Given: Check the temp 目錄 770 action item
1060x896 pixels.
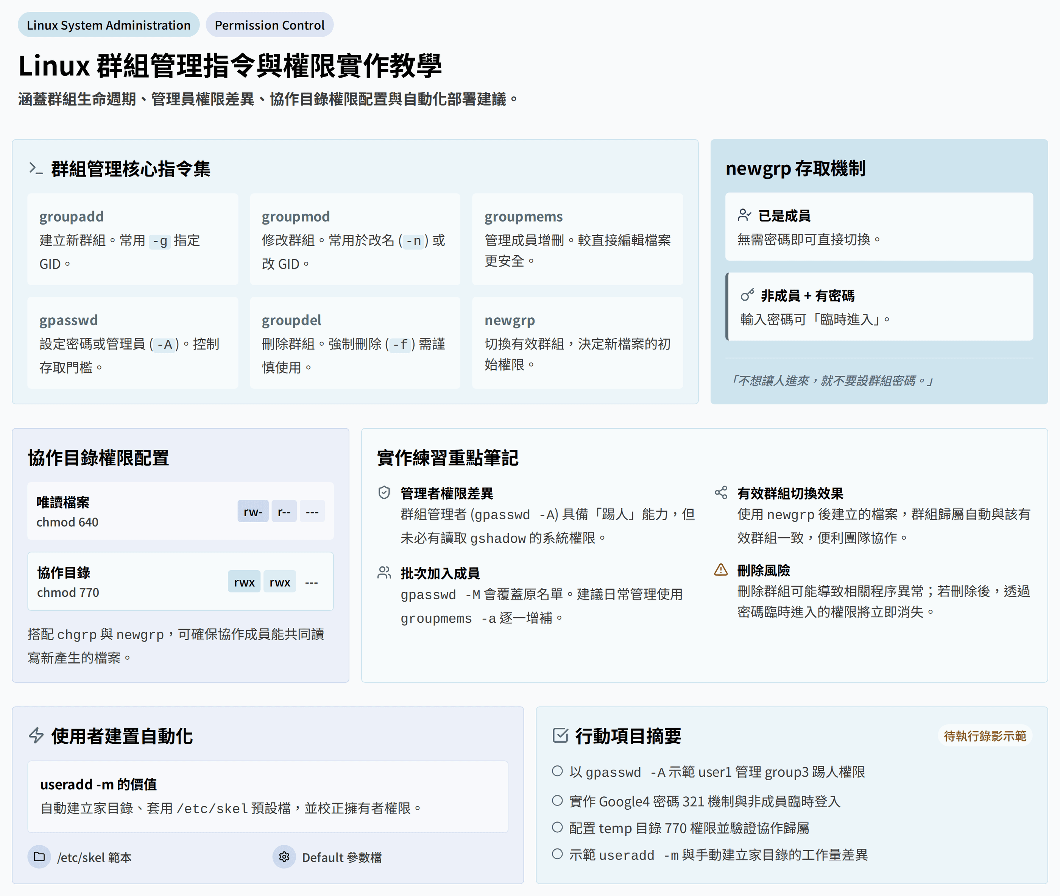Looking at the screenshot, I should click(557, 827).
